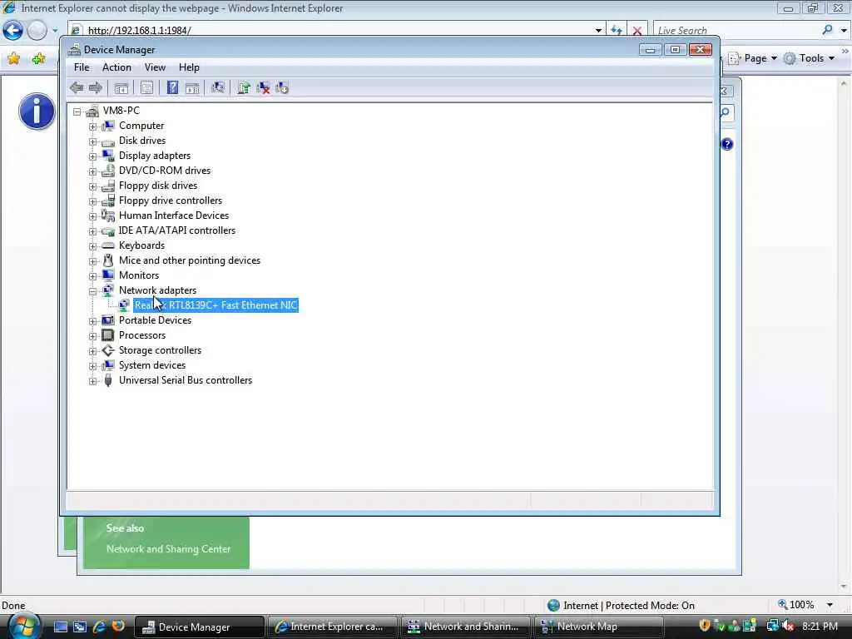Select IDE ATA/ATAPI controllers row

[x=177, y=230]
